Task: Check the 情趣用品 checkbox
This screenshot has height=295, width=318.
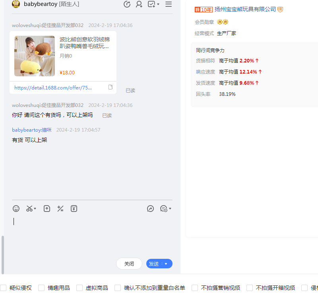Action: click(x=41, y=288)
